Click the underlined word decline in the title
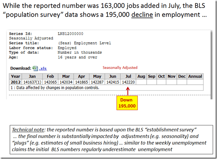Image resolution: width=217 pixels, height=159 pixels. (x=142, y=16)
